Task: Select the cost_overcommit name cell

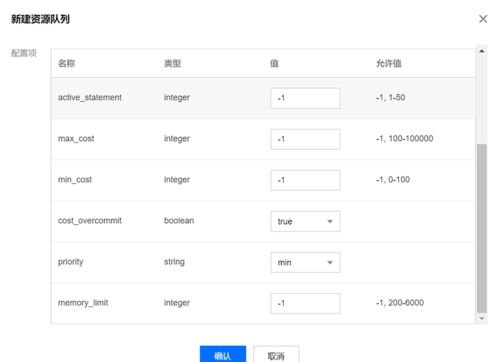Action: coord(90,220)
